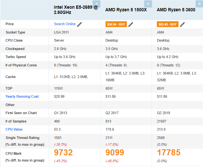The image size is (203, 167).
Task: Click the Socket Type row label
Action: [15, 32]
